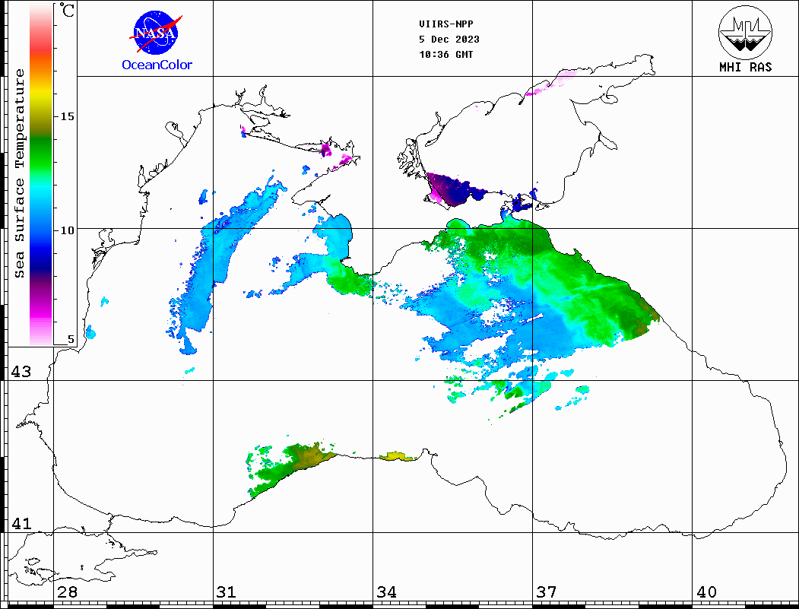Click the NASA meatball logo
Image resolution: width=799 pixels, height=609 pixels.
point(156,33)
